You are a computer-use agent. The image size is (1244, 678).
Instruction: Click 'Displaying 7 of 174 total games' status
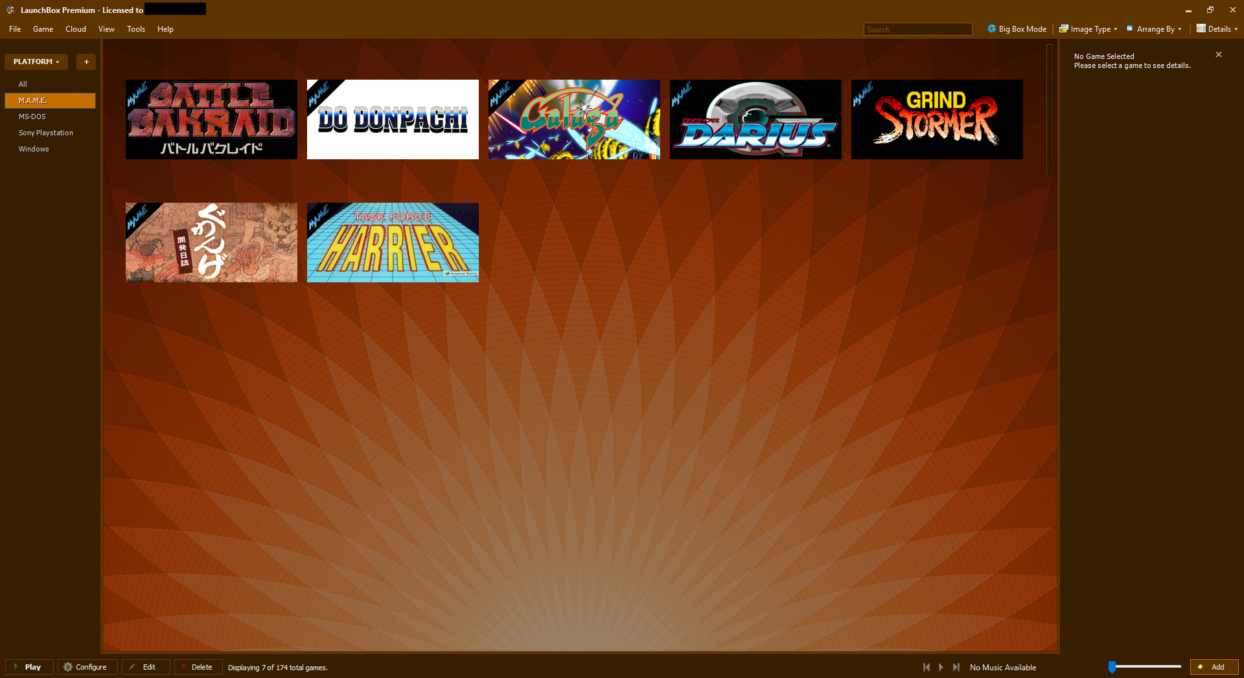pyautogui.click(x=278, y=668)
